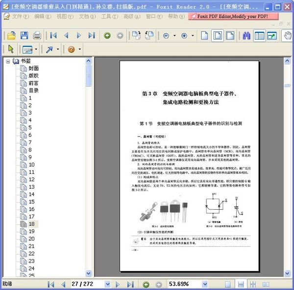This screenshot has height=290, width=294.
Task: Select bookmark 封面
Action: pos(33,68)
